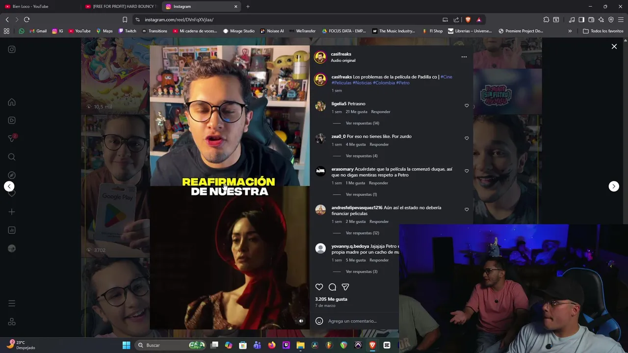Open CapCut from the taskbar

click(387, 345)
